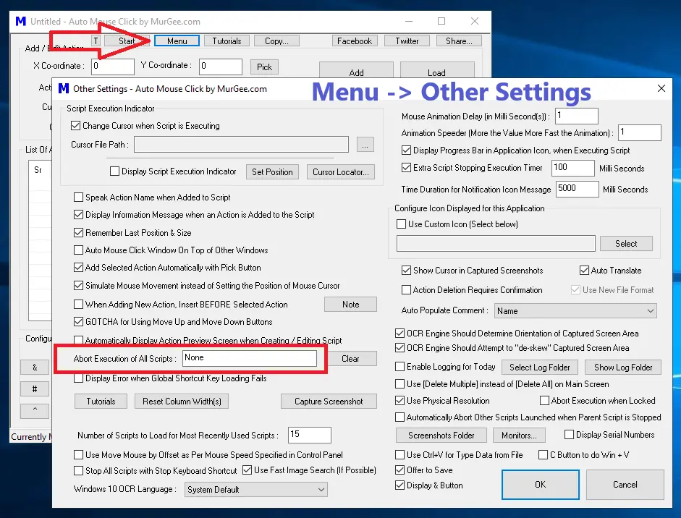Open Windows 10 OCR Language dropdown
This screenshot has height=518, width=681.
255,490
